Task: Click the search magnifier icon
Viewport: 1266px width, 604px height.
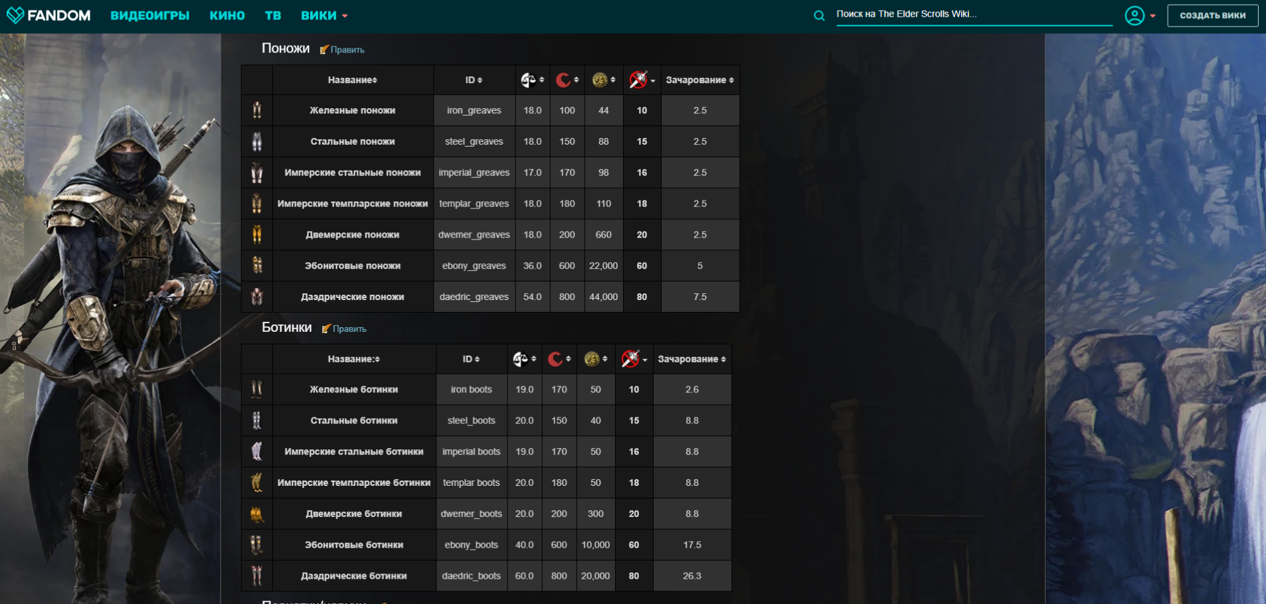Action: click(x=819, y=15)
